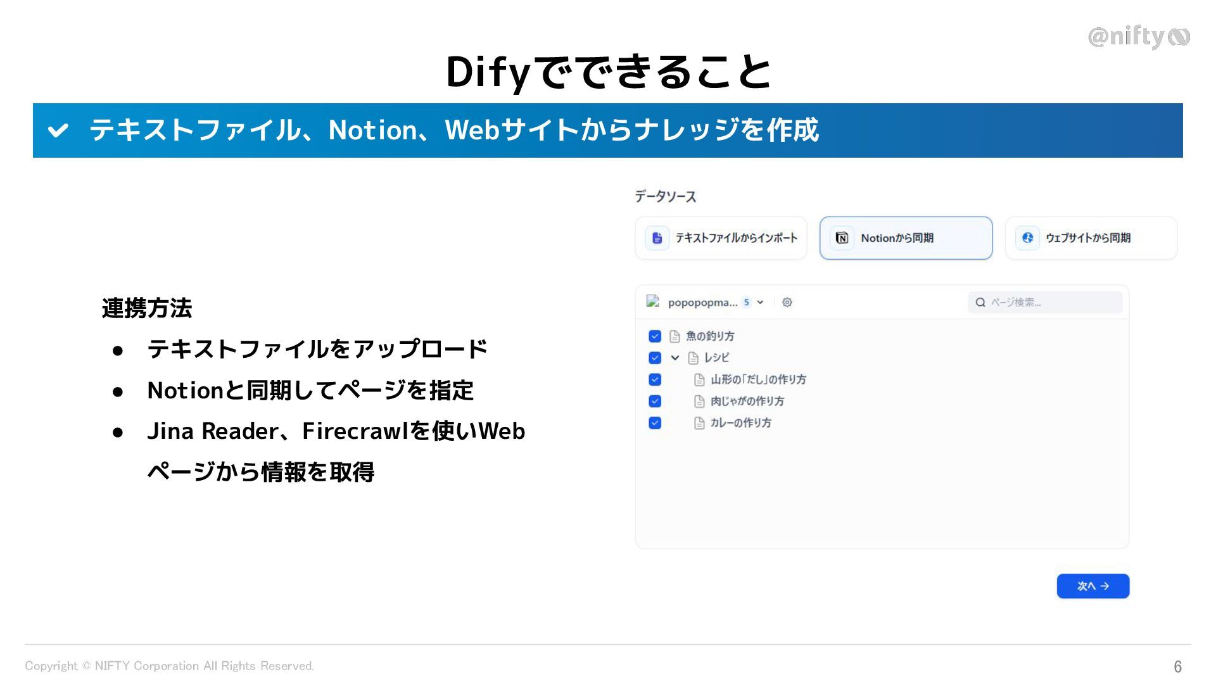Open workspace settings gear icon

pos(787,303)
